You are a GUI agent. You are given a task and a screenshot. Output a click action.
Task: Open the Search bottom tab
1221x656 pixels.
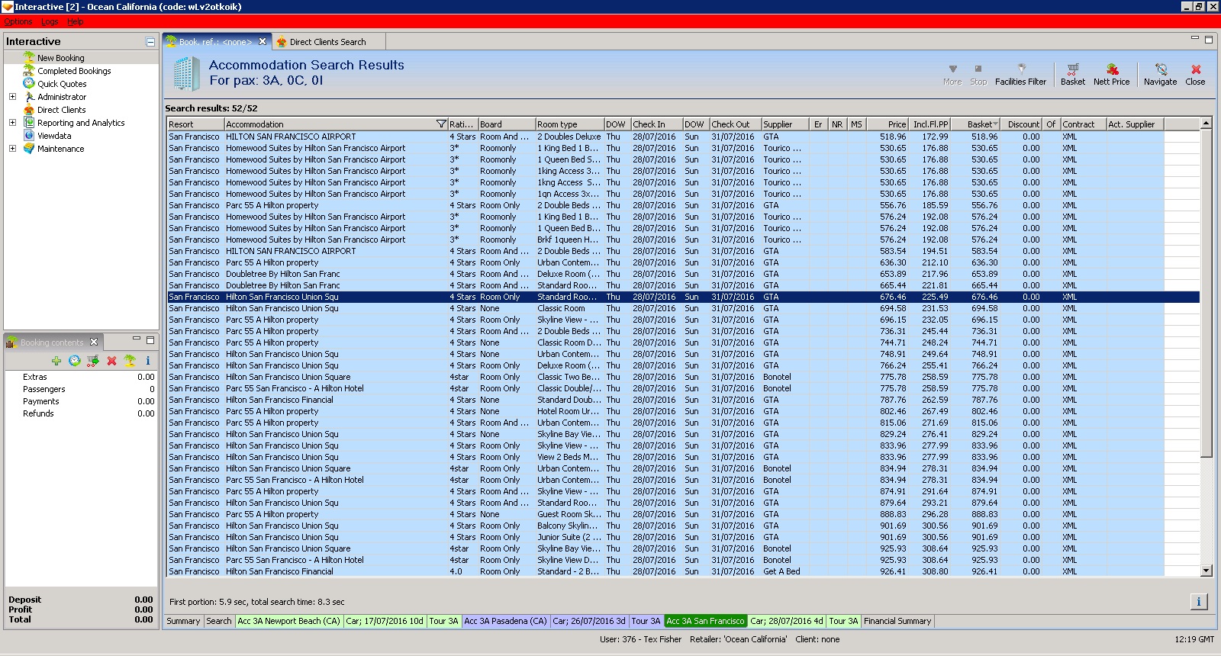tap(218, 621)
